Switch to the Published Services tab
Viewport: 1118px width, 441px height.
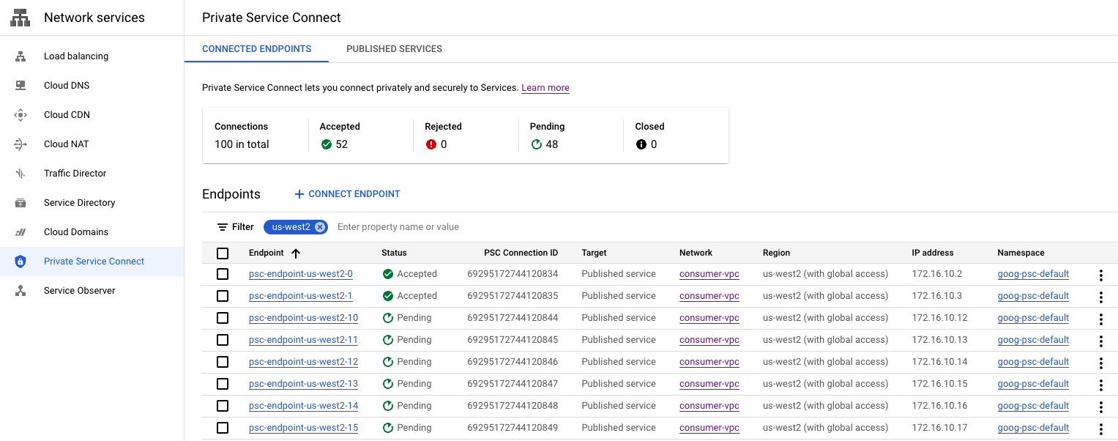pos(394,49)
